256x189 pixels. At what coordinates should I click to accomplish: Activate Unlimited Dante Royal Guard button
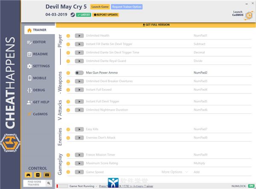pos(79,61)
